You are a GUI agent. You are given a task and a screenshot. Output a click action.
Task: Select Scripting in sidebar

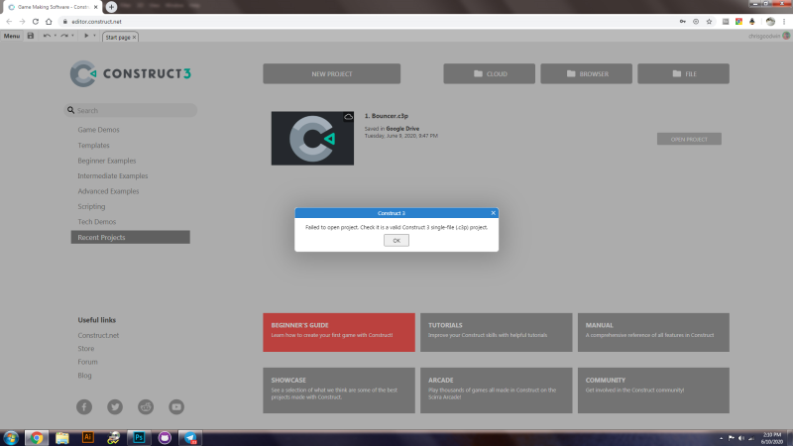[91, 206]
